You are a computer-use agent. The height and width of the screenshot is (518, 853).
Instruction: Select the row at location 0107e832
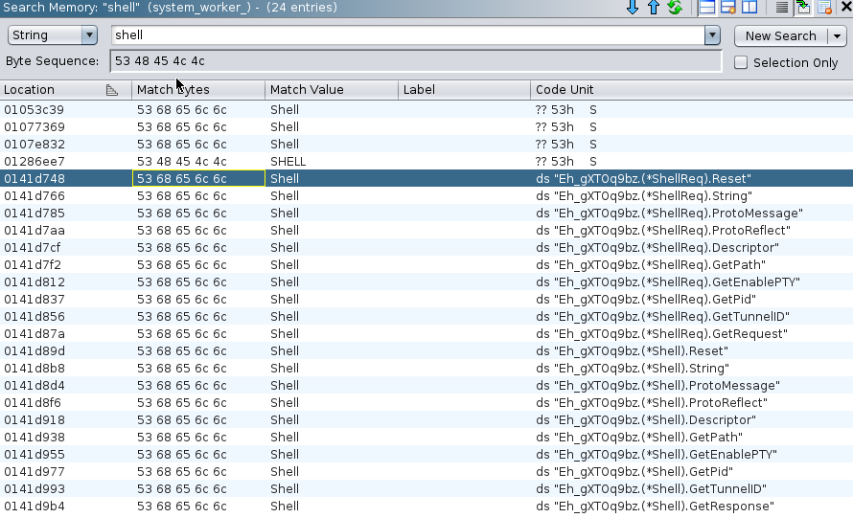tap(426, 144)
